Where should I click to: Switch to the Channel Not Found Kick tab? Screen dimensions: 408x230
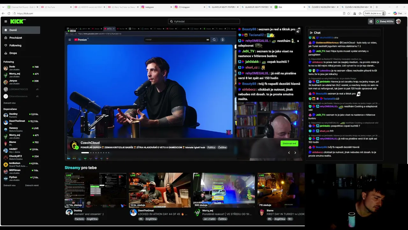pyautogui.click(x=23, y=7)
